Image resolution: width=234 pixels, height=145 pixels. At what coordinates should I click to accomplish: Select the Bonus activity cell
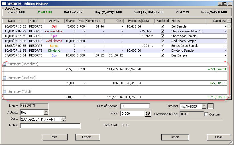[x=54, y=46]
